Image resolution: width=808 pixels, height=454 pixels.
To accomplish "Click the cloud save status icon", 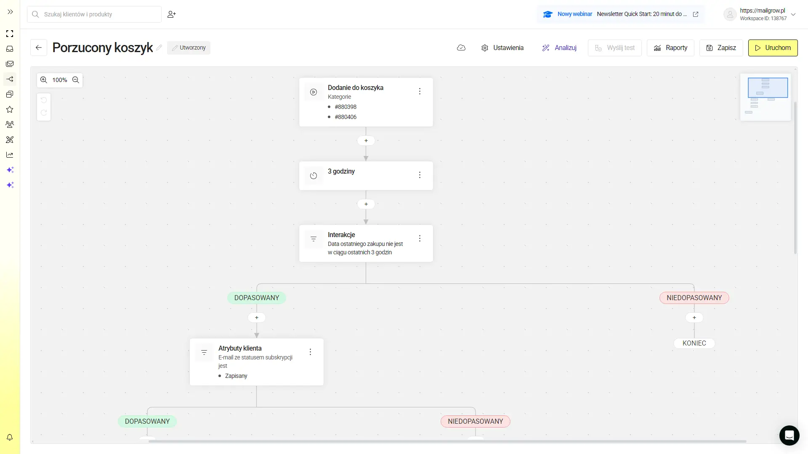I will click(461, 48).
